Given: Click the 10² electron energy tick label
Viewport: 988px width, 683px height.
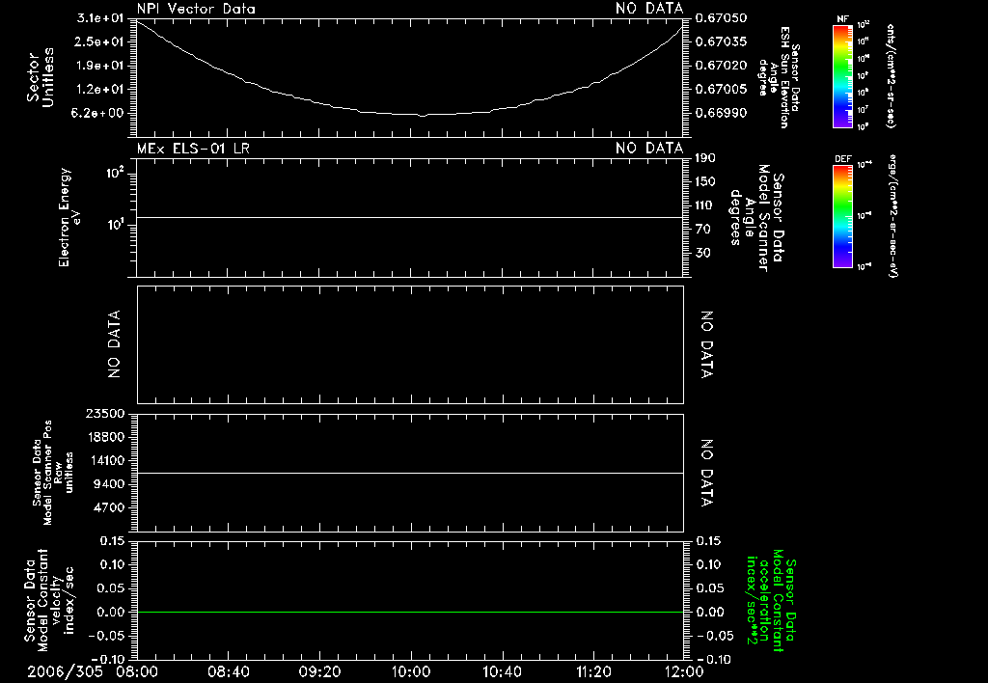Looking at the screenshot, I should pos(115,172).
